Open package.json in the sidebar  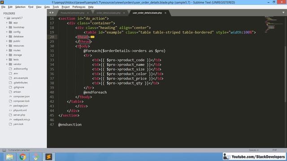[x=21, y=106]
